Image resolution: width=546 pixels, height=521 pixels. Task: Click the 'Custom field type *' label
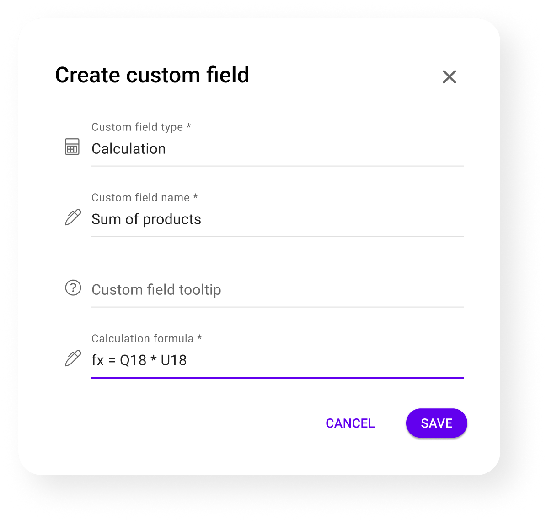pos(141,127)
